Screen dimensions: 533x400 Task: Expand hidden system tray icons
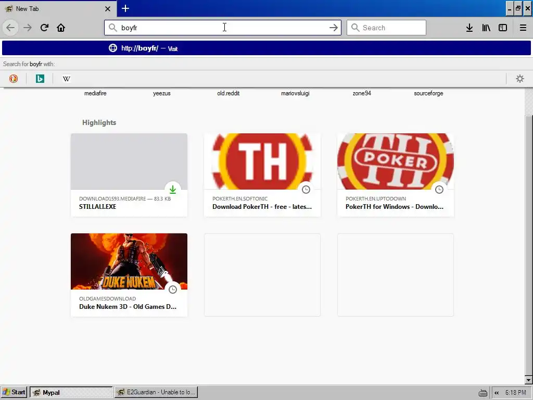(497, 393)
